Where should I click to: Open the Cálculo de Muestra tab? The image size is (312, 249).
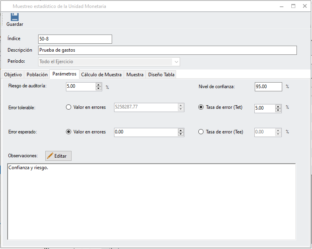tap(101, 75)
